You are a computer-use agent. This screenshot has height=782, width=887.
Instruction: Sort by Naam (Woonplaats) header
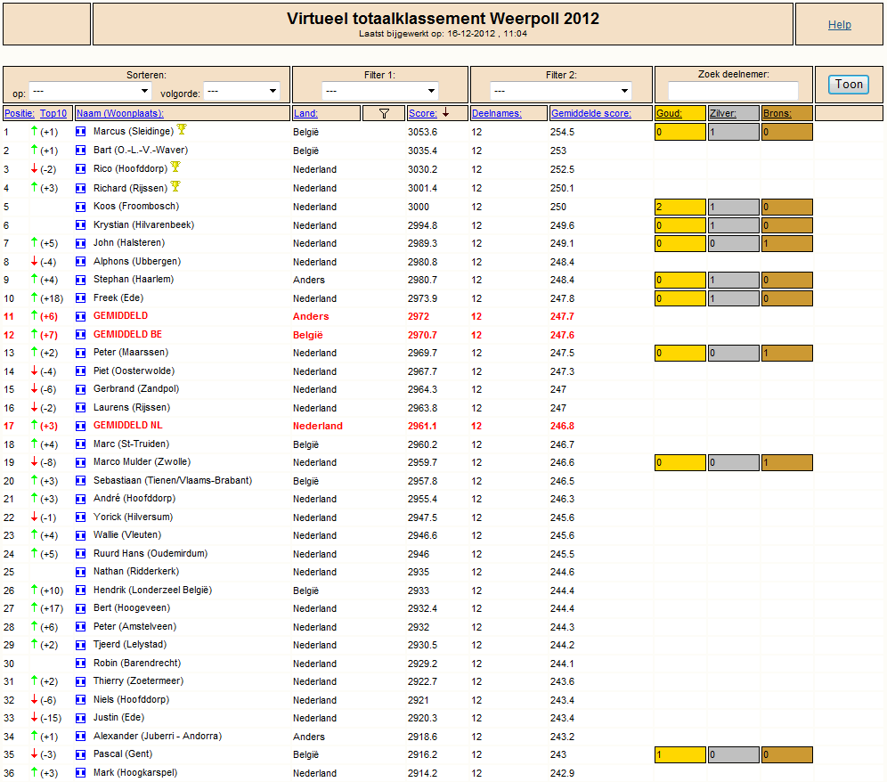pos(120,113)
